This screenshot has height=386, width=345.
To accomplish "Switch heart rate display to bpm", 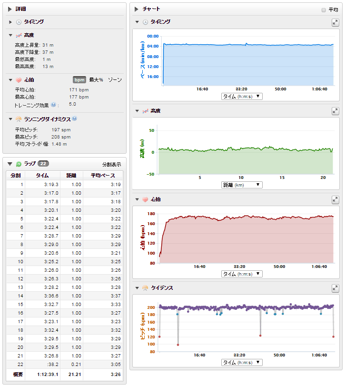I will [79, 80].
